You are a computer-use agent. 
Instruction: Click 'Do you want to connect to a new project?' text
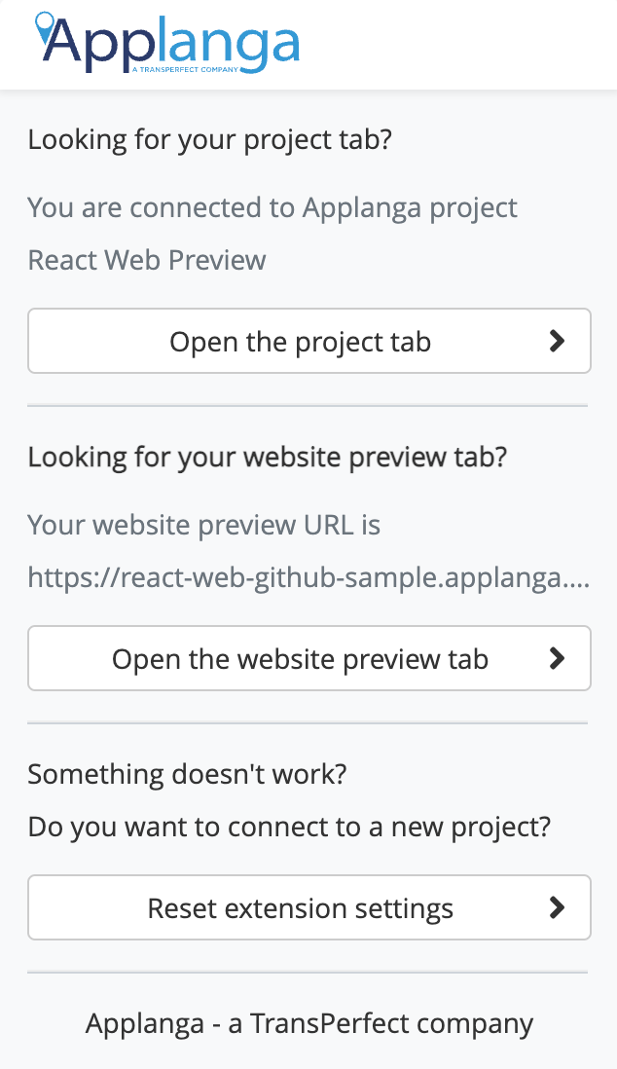(289, 828)
